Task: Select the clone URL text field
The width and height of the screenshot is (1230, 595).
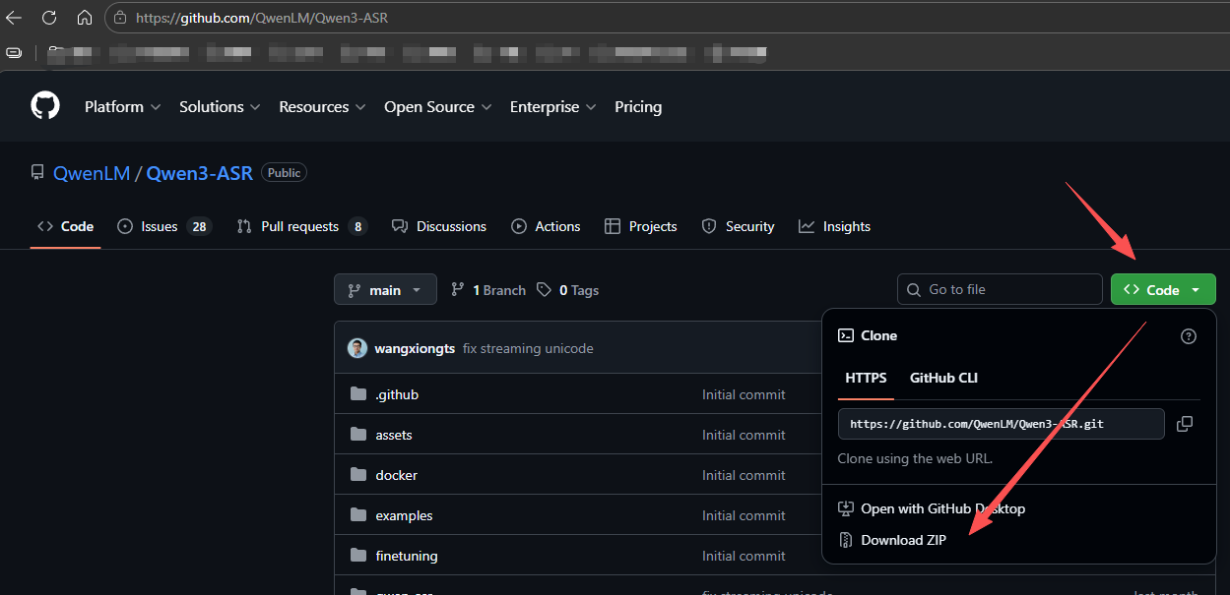Action: point(1002,424)
